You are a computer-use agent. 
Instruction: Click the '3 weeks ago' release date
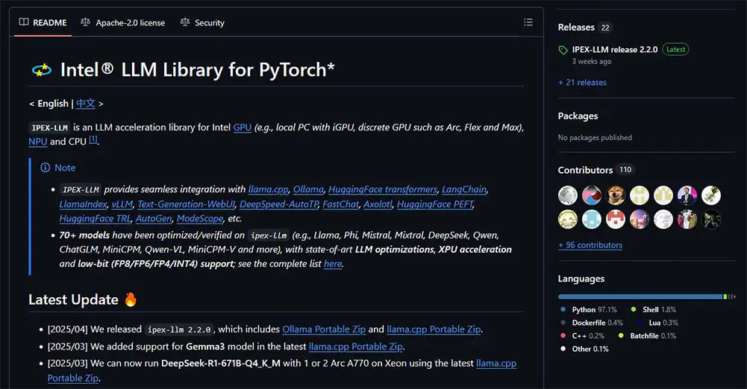point(592,61)
